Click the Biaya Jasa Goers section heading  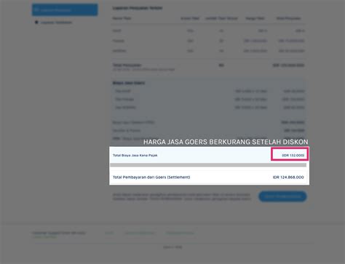point(129,83)
